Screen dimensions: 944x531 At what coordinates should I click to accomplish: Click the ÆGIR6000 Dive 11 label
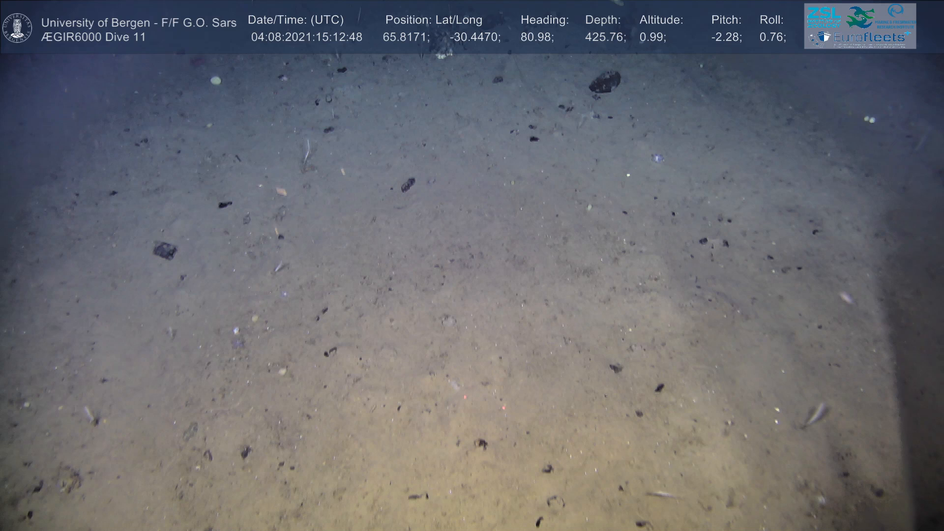(93, 37)
